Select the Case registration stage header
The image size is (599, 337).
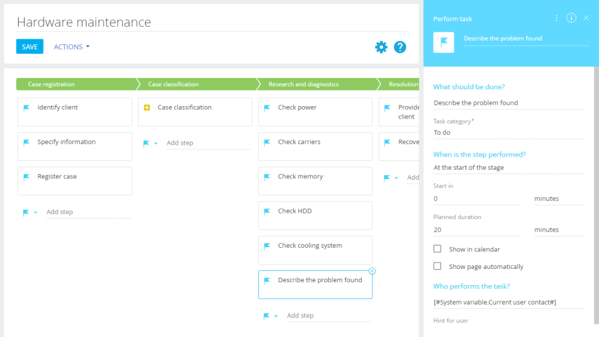(75, 84)
